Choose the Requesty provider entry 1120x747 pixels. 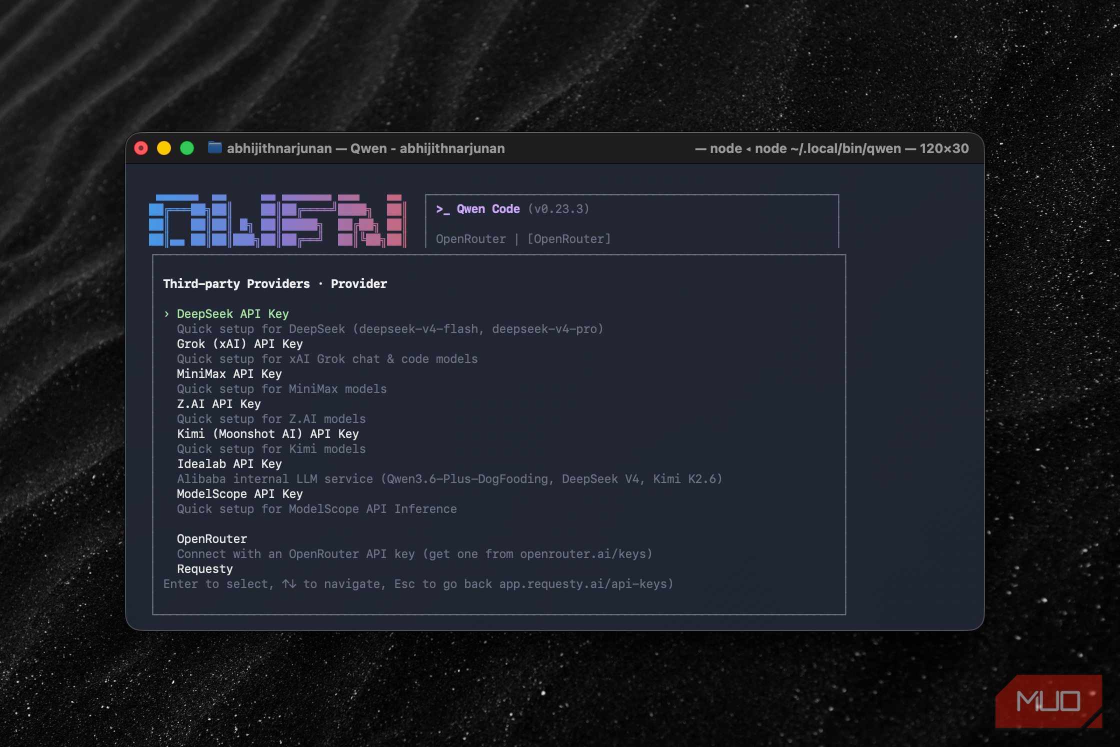click(204, 569)
